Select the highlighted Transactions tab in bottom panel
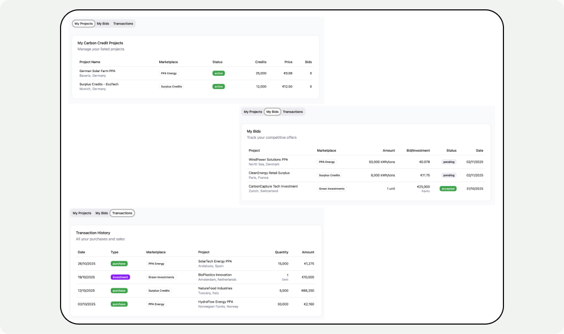 click(x=122, y=213)
